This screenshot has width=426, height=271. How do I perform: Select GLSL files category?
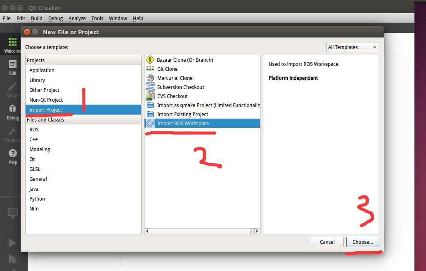(83, 169)
